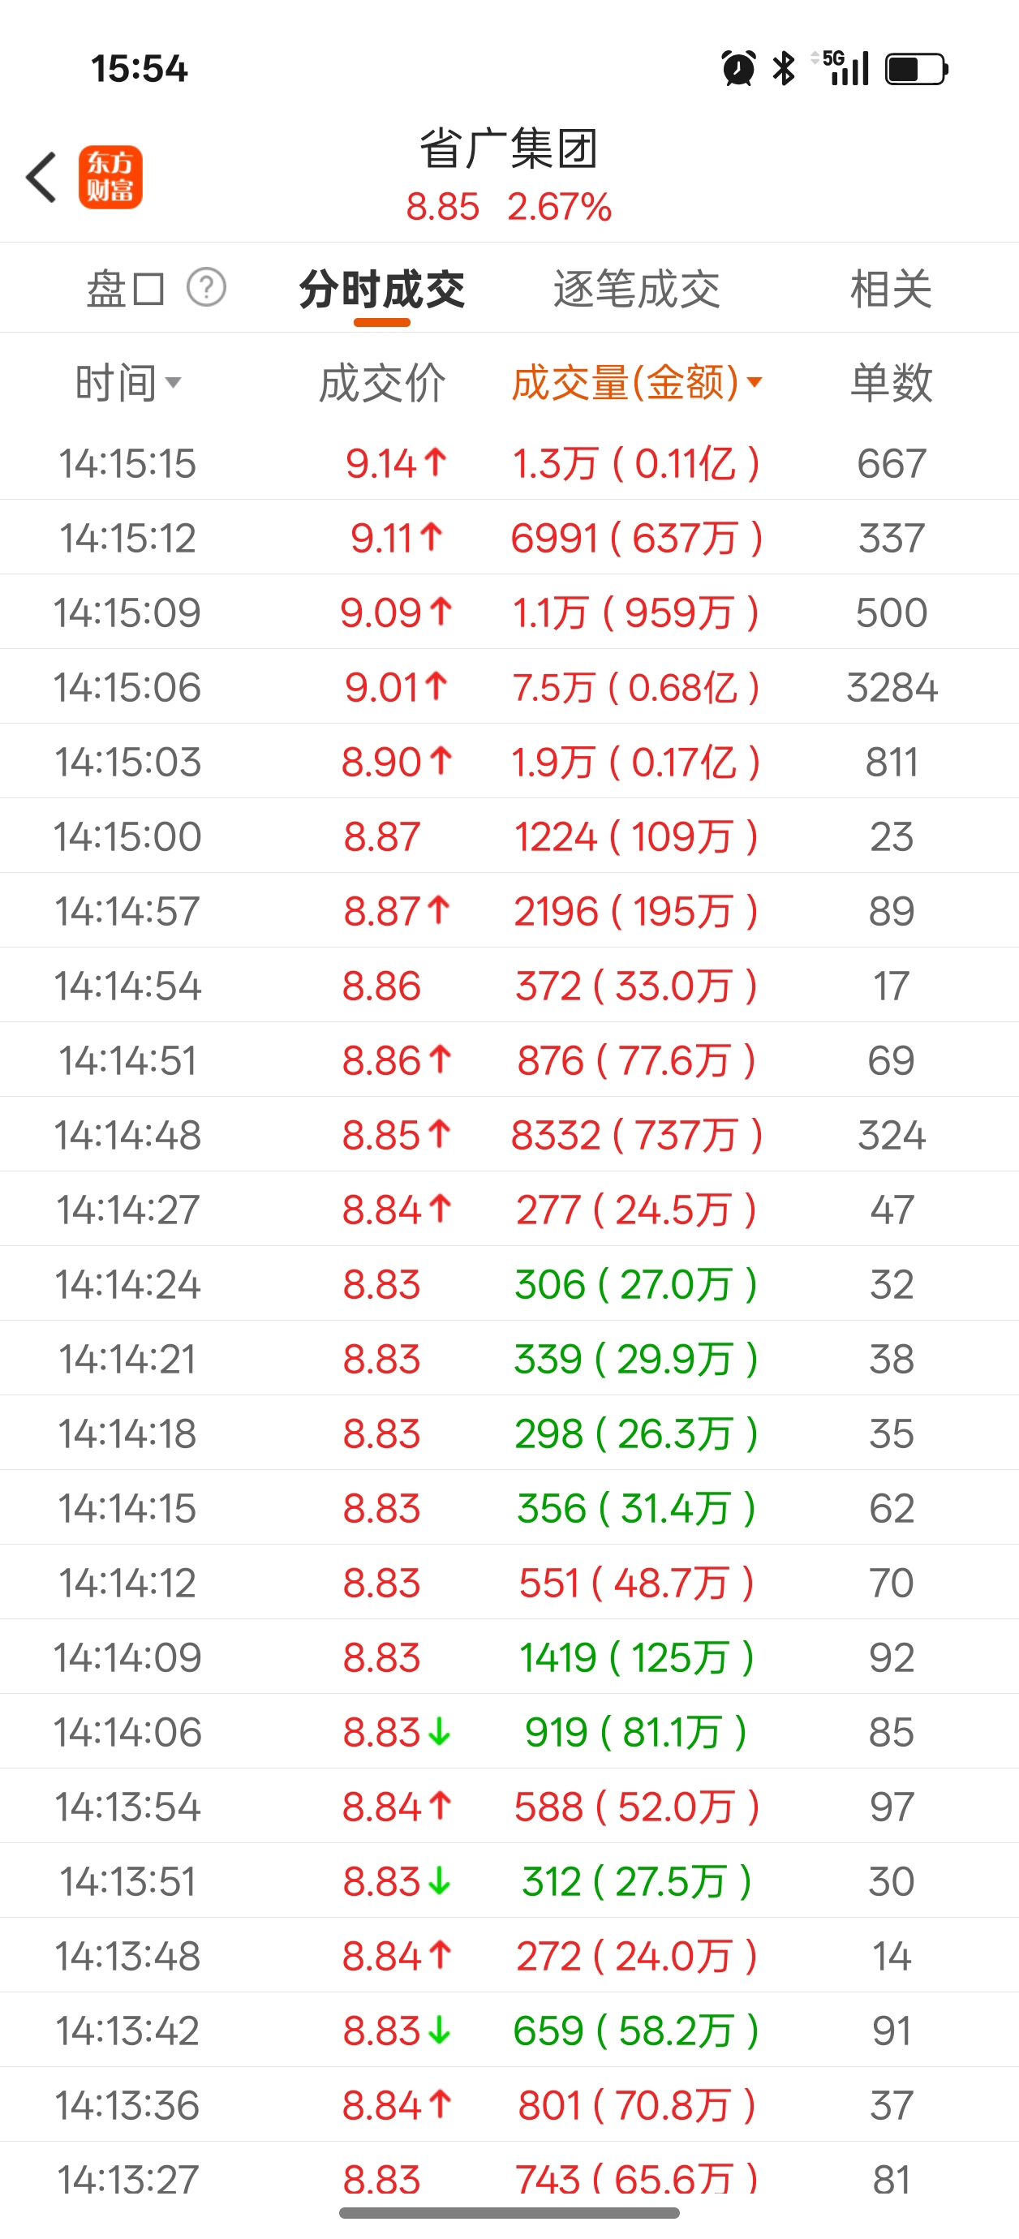Tap the back arrow icon

pyautogui.click(x=41, y=178)
